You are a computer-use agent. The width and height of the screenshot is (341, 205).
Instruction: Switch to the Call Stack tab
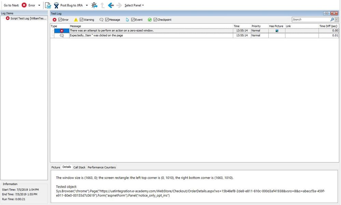[80, 167]
